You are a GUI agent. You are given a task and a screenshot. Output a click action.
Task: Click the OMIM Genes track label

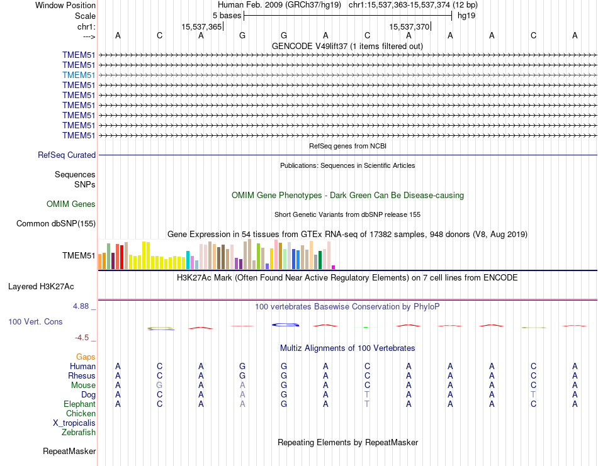(71, 204)
